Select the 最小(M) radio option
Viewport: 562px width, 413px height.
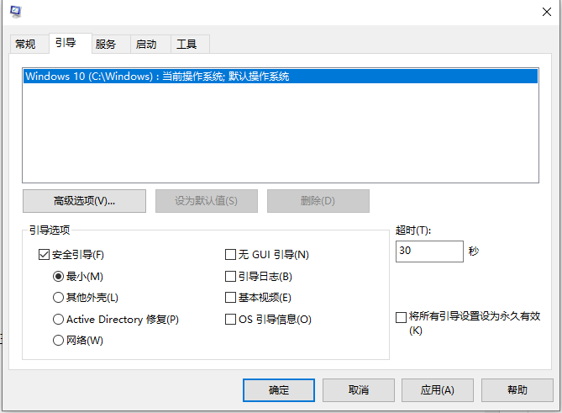(58, 276)
